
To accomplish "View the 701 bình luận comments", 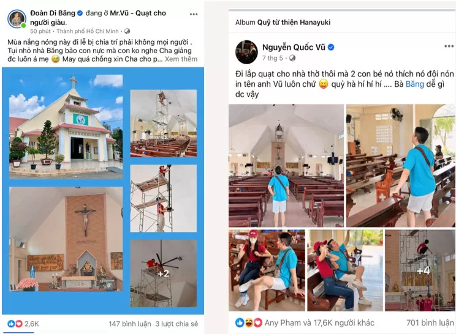I will click(430, 322).
